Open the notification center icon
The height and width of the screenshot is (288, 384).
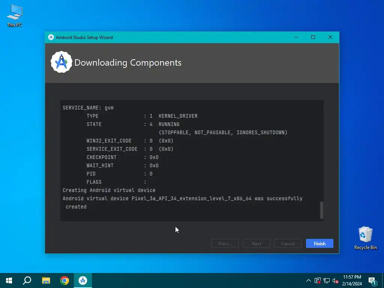tap(372, 280)
